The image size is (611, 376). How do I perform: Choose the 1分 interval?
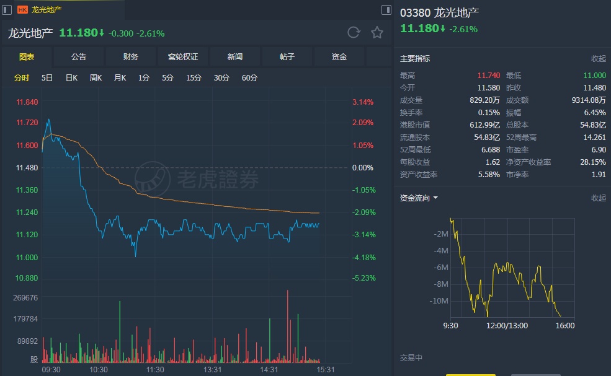pos(144,78)
